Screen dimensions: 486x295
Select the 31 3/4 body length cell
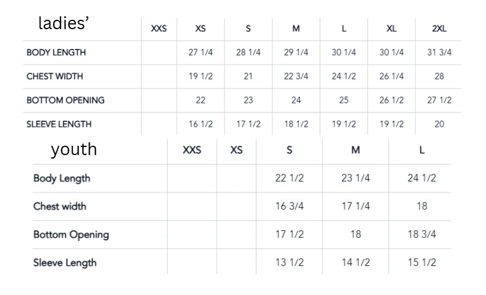click(x=439, y=52)
